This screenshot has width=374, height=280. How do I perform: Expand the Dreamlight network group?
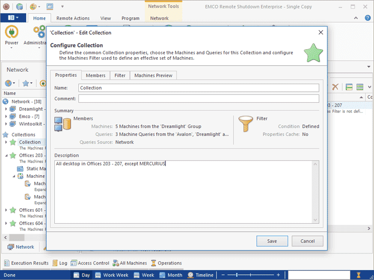pos(6,109)
